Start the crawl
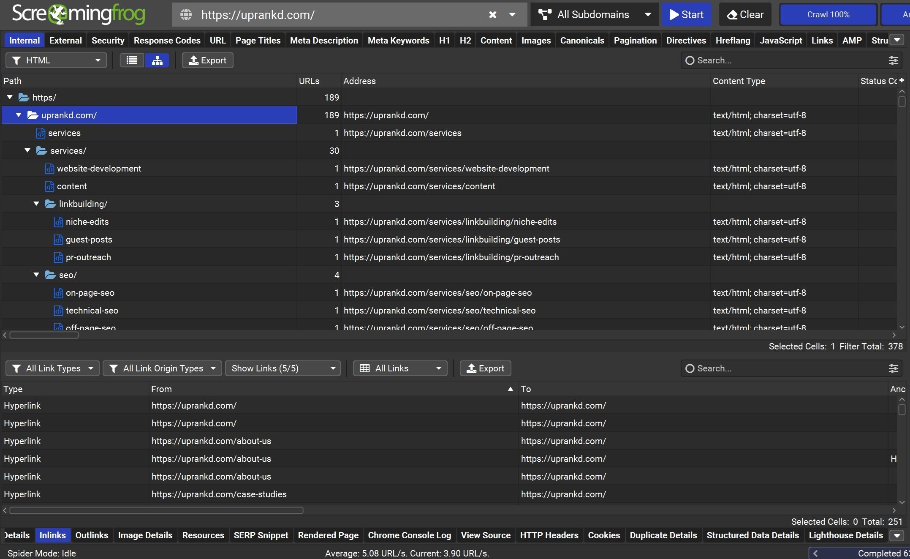The height and width of the screenshot is (559, 910). coord(687,15)
